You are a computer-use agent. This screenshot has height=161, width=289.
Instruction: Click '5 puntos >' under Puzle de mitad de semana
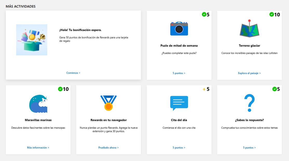tap(179, 73)
